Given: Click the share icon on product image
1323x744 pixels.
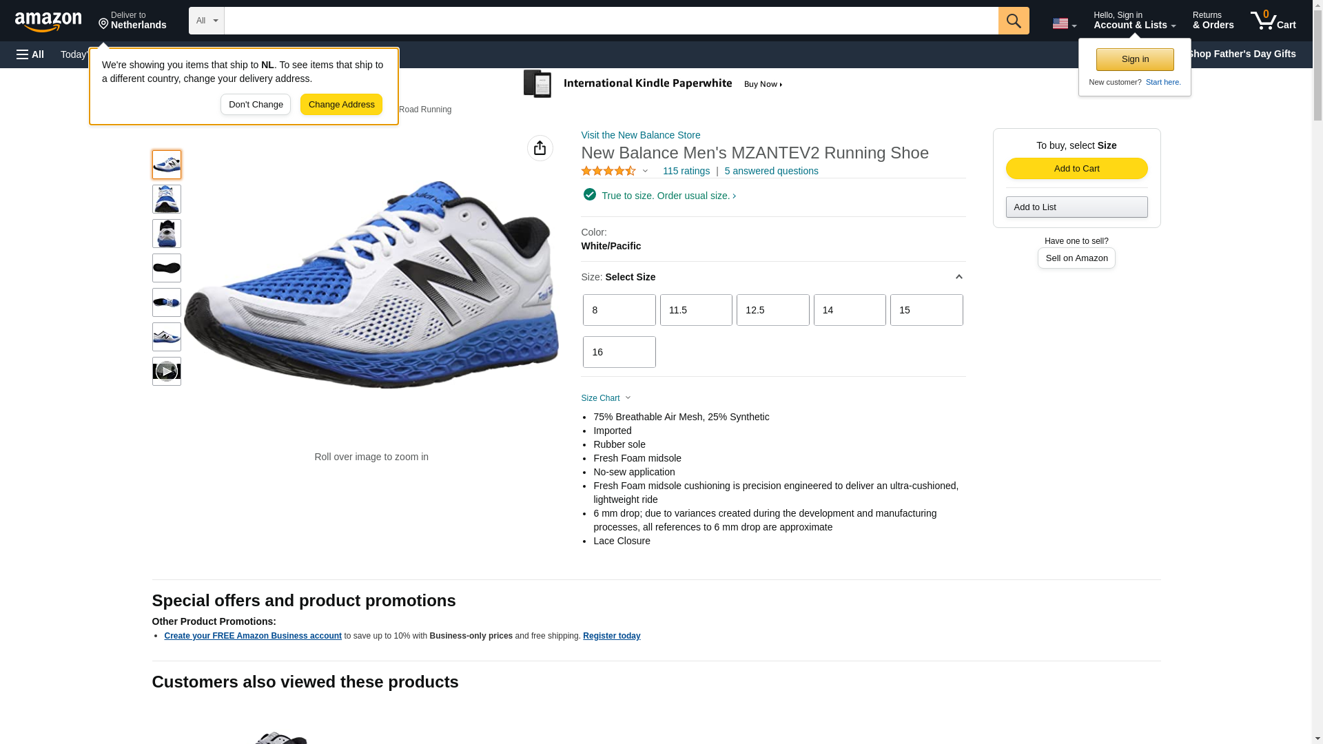Looking at the screenshot, I should pyautogui.click(x=540, y=148).
